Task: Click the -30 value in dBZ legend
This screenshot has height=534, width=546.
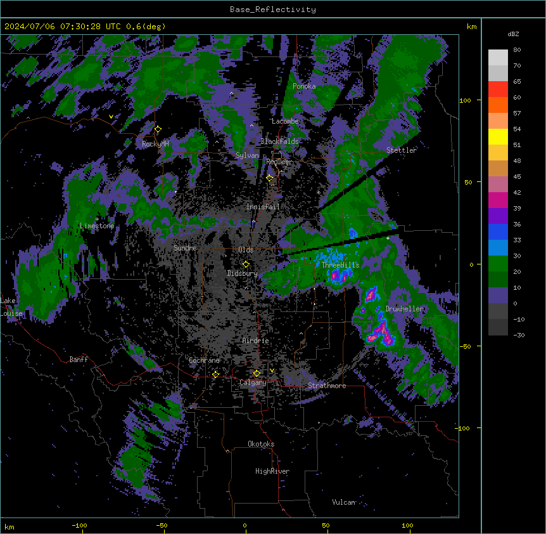Action: pos(519,335)
